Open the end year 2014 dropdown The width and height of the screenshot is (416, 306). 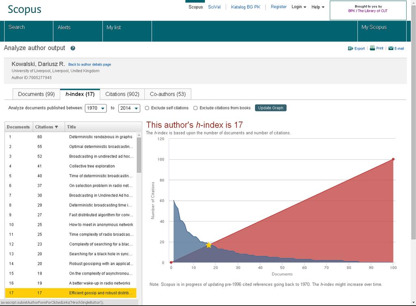point(129,108)
